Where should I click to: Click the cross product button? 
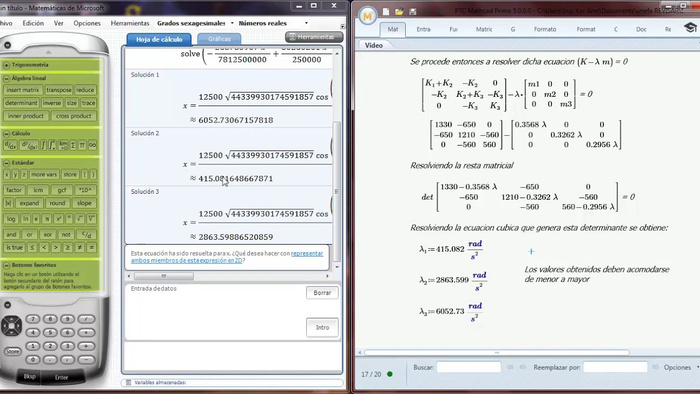coord(74,116)
